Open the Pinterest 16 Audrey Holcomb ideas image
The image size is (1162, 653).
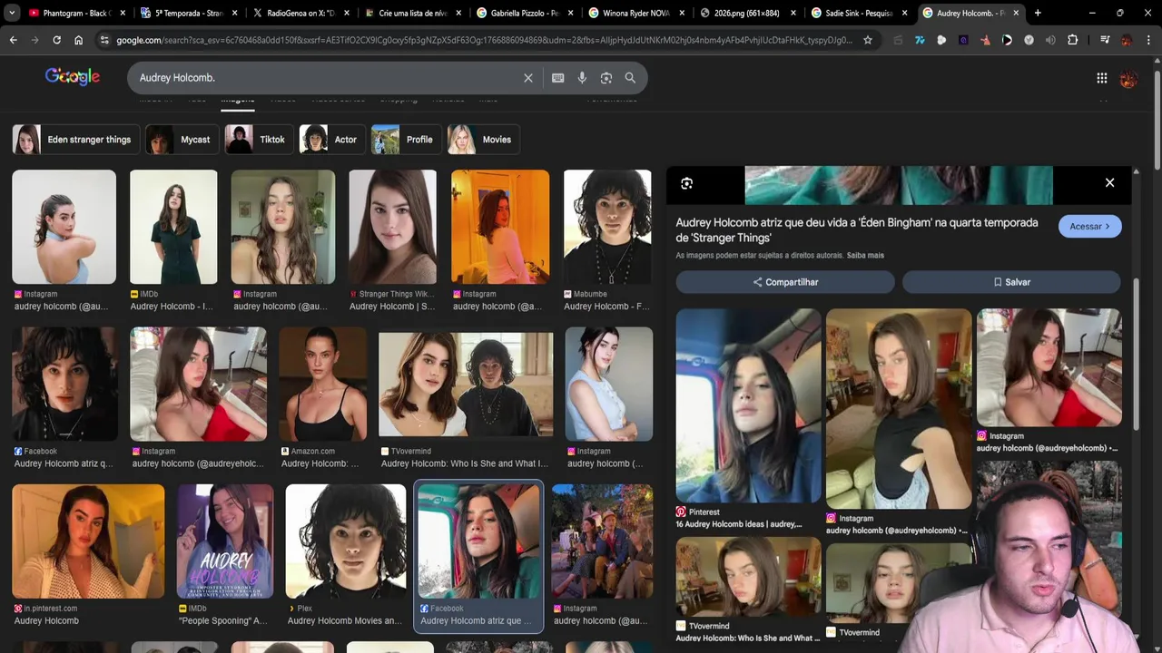748,405
